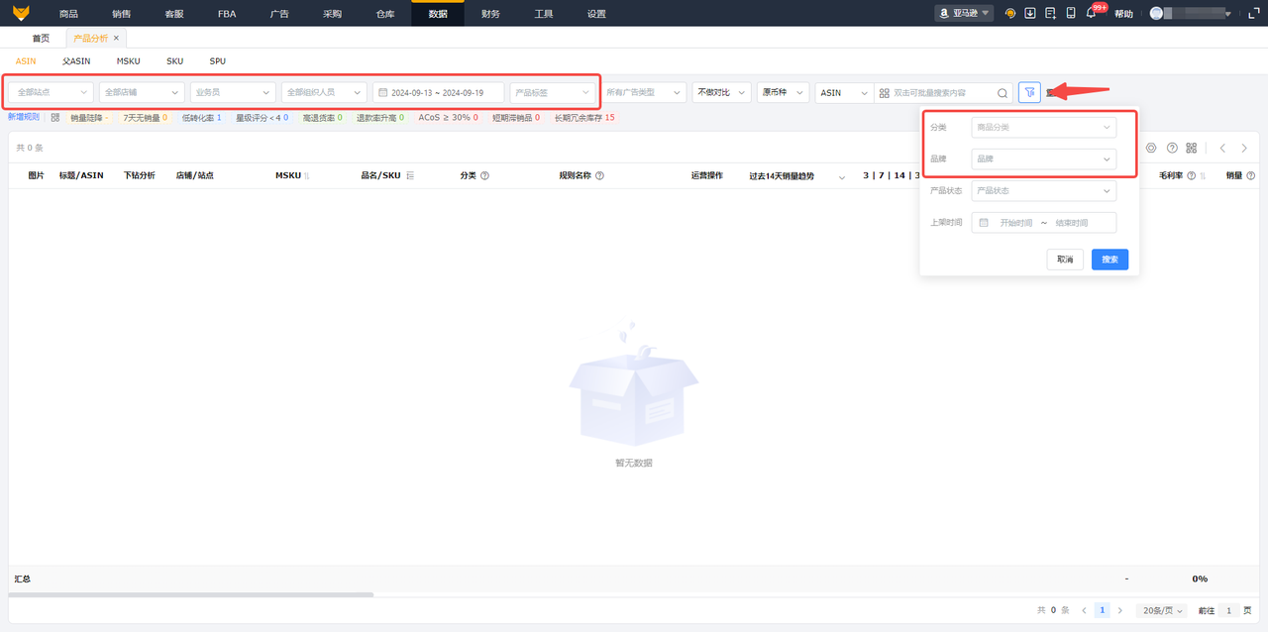Open the ASIN search type dropdown

(844, 92)
